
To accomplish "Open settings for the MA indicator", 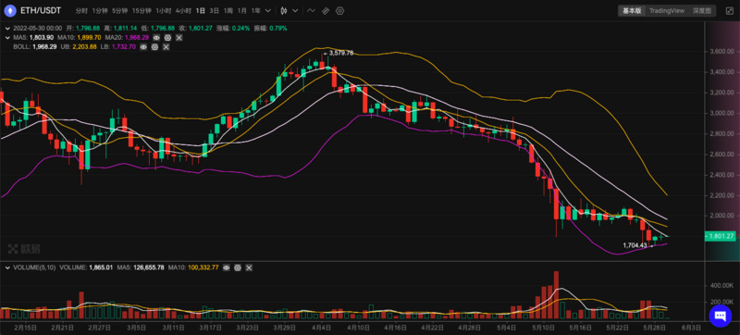I will (167, 37).
